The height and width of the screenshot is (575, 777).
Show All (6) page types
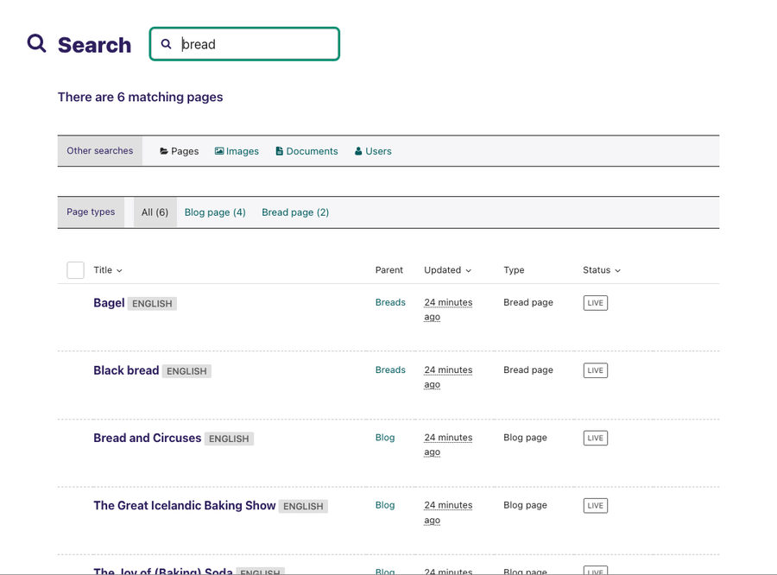155,212
